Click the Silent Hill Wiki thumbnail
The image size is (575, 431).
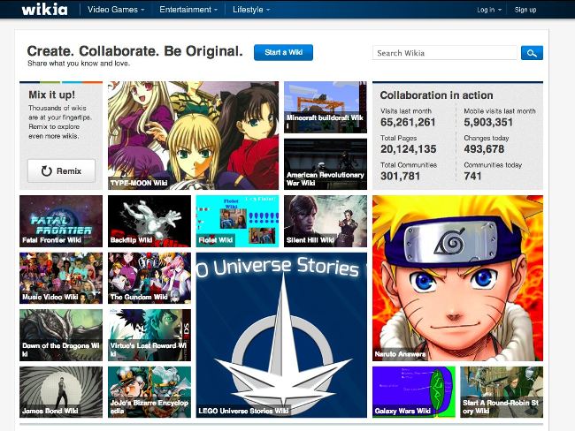coord(325,221)
